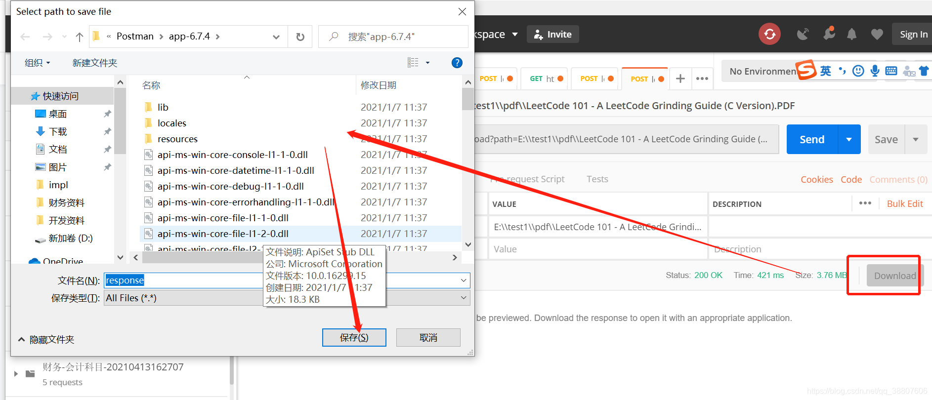
Task: Open the Save button dropdown arrow
Action: (x=916, y=139)
